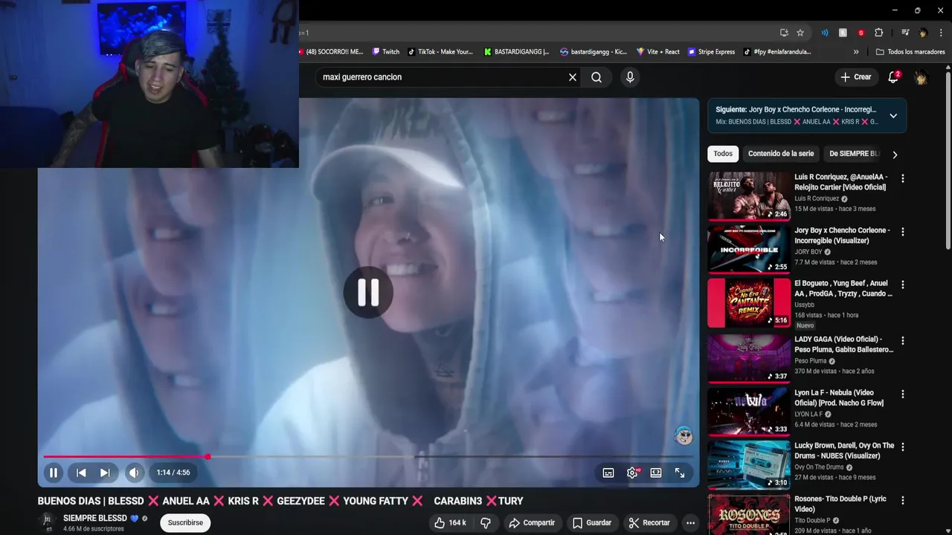Open the player settings gear
The height and width of the screenshot is (535, 952).
coord(632,473)
